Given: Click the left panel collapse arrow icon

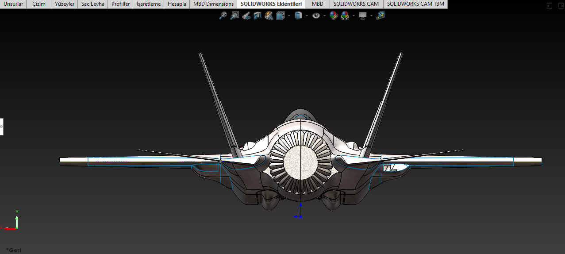Looking at the screenshot, I should [549, 5].
